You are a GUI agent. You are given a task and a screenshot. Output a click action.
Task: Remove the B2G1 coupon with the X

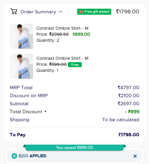(135, 156)
